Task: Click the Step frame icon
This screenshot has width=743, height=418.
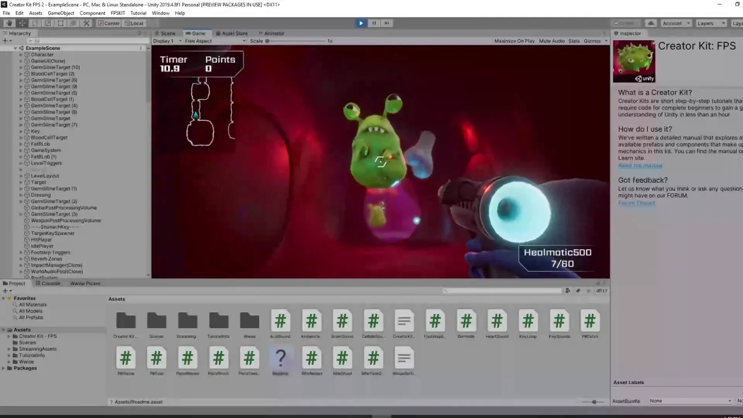Action: tap(387, 23)
